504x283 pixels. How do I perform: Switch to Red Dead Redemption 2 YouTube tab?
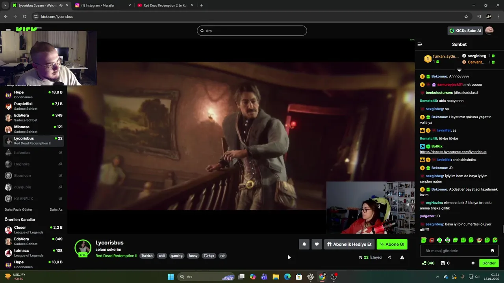click(x=165, y=6)
